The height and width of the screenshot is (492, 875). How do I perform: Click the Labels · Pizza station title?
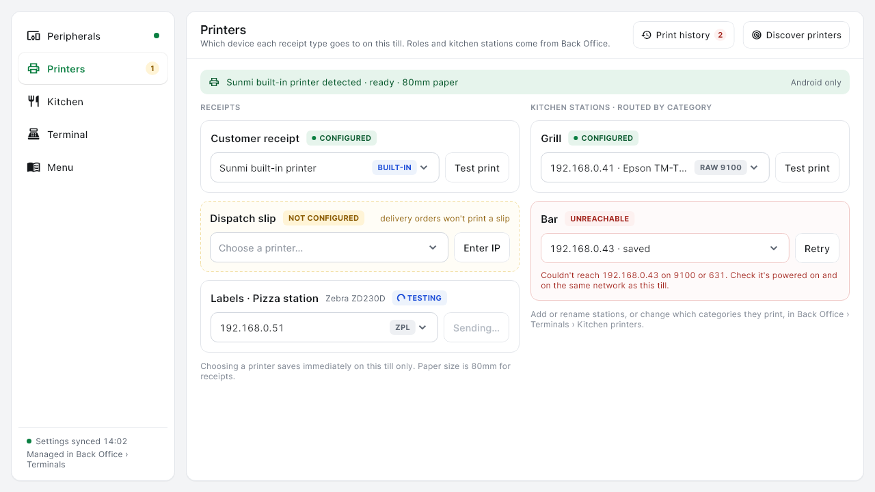click(265, 299)
